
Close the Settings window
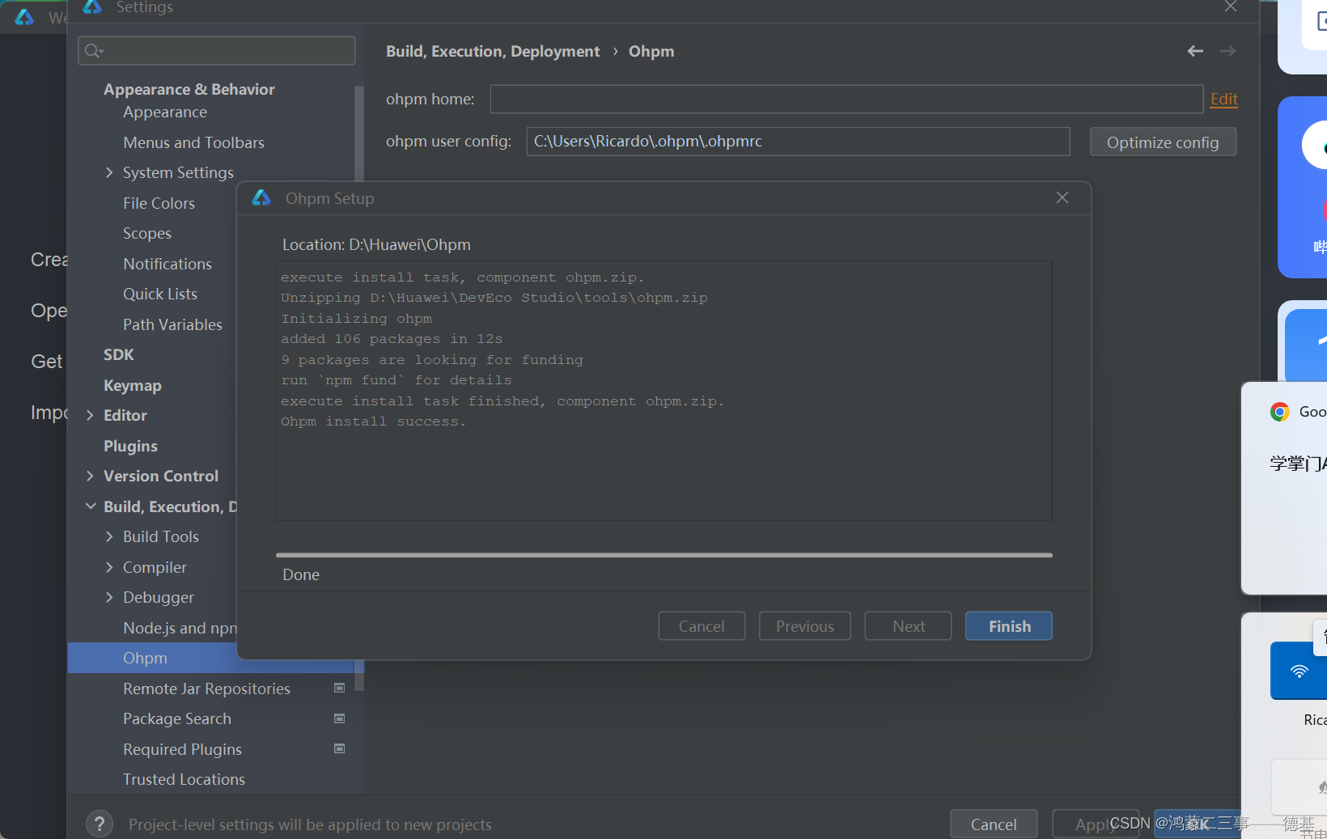pyautogui.click(x=1231, y=6)
